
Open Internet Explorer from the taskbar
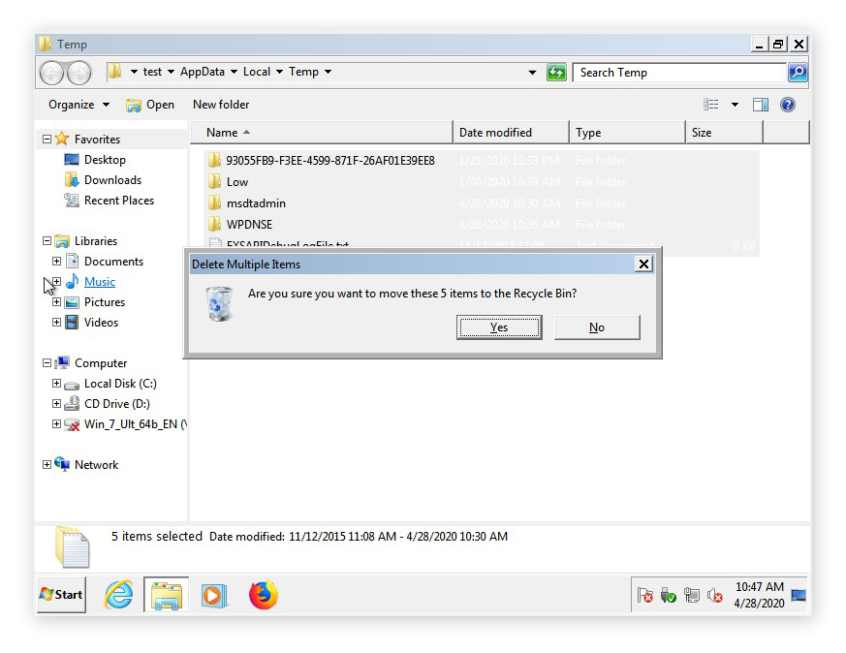tap(117, 595)
